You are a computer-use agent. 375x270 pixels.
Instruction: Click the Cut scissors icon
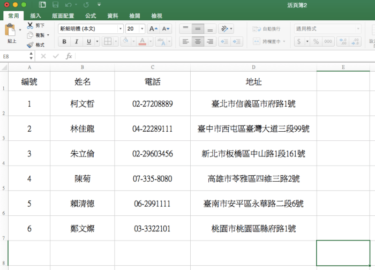point(30,25)
